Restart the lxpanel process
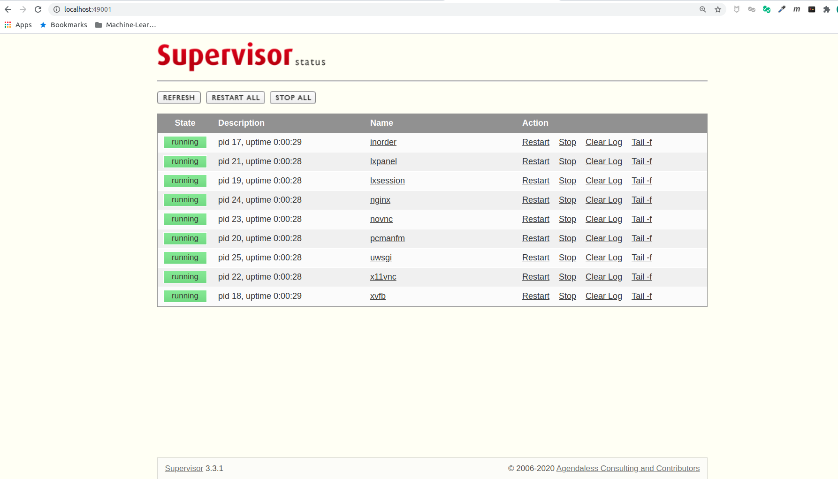The width and height of the screenshot is (838, 479). (536, 161)
